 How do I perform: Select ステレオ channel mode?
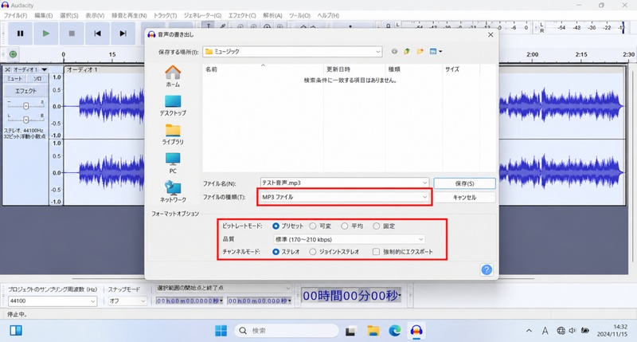point(276,252)
